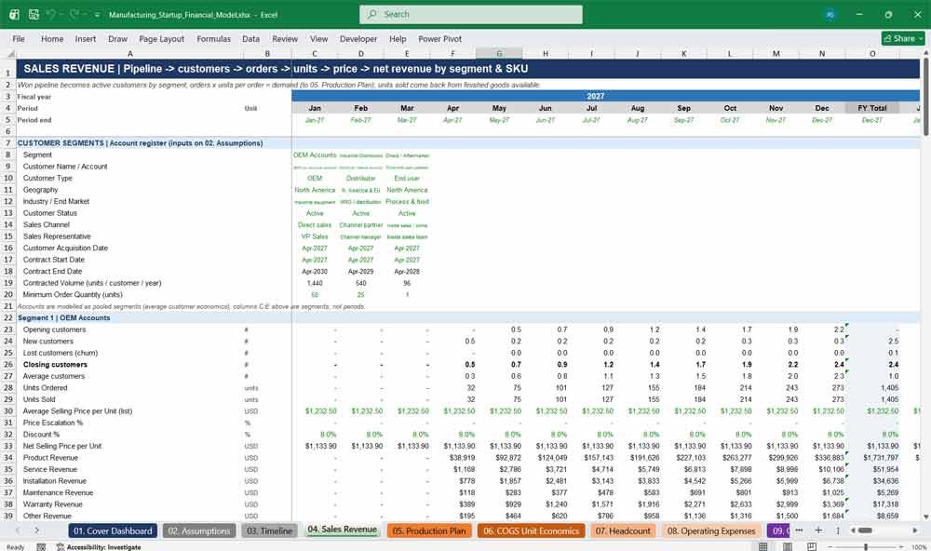This screenshot has width=931, height=551.
Task: Select the row 26 header
Action: pyautogui.click(x=8, y=365)
